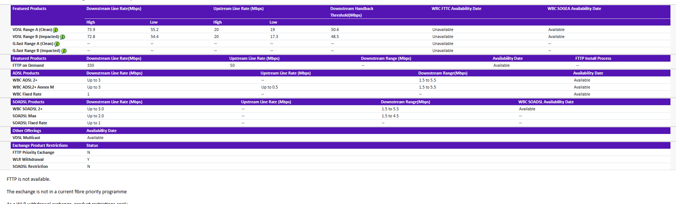Screen dimensions: 676x204
Task: Click the 'G.fast Range B (Impacted)' label
Action: click(37, 51)
